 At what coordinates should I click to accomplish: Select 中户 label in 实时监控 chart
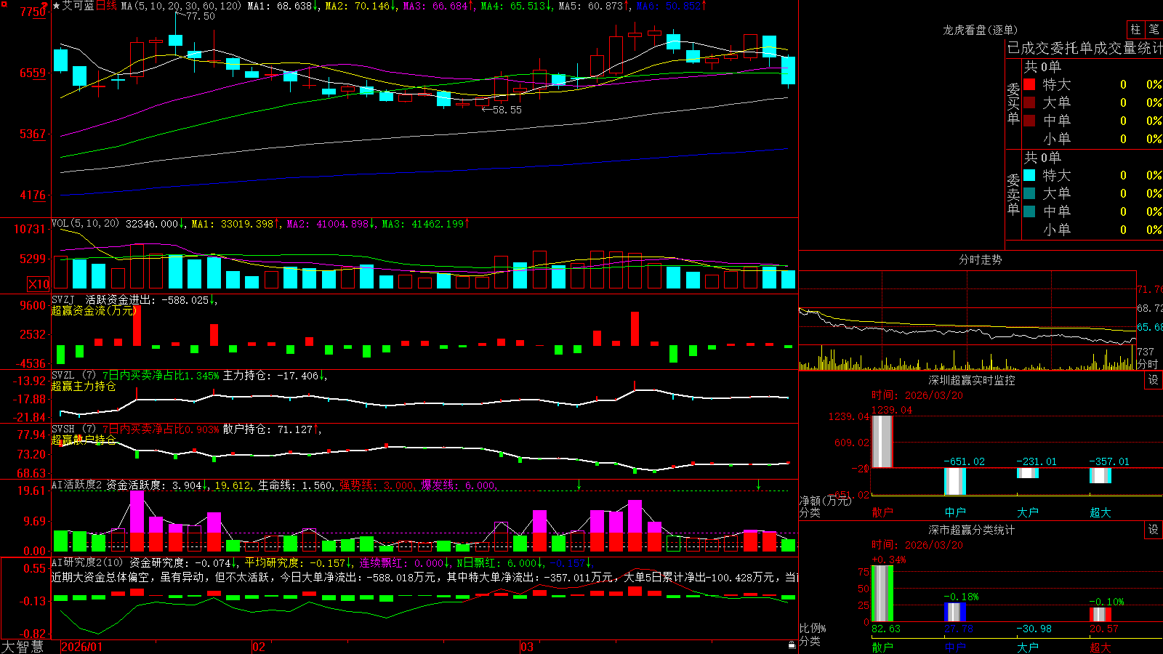(x=955, y=512)
